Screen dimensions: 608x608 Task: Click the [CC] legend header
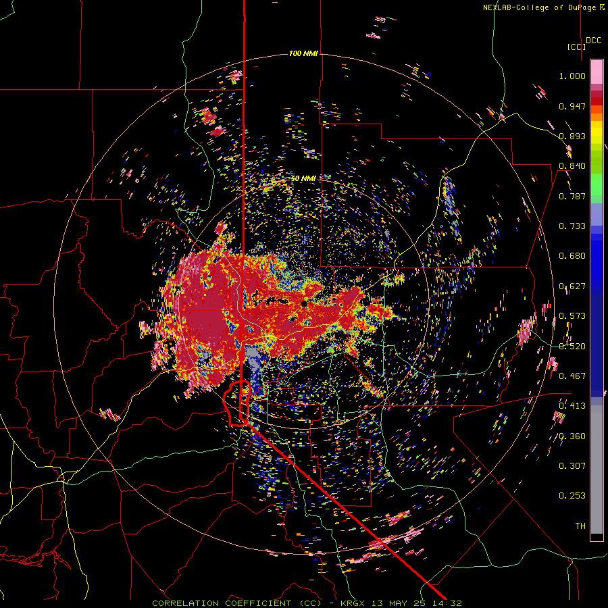coord(576,47)
